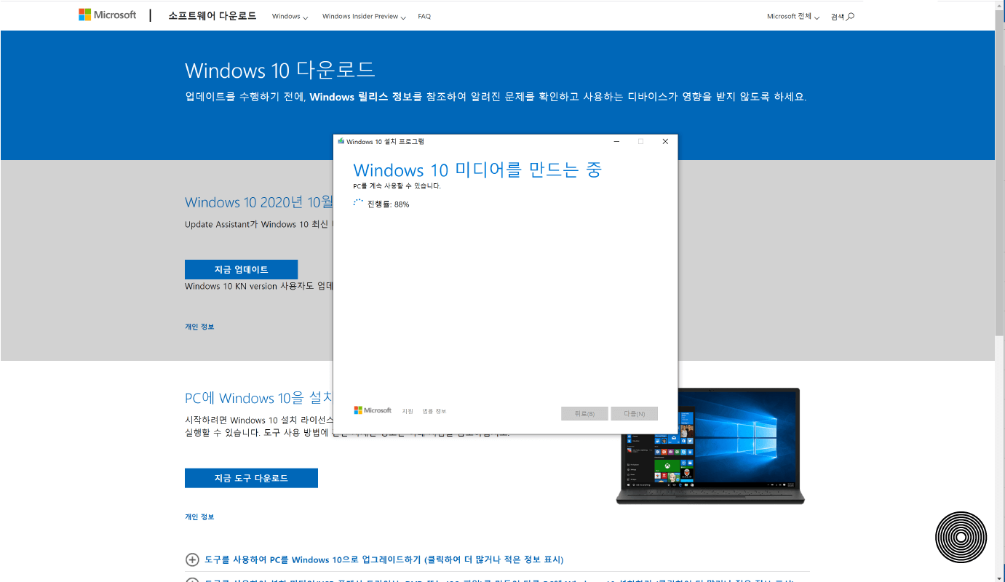The height and width of the screenshot is (582, 1005).
Task: Open 개인 정보 link under tool download
Action: [x=199, y=517]
